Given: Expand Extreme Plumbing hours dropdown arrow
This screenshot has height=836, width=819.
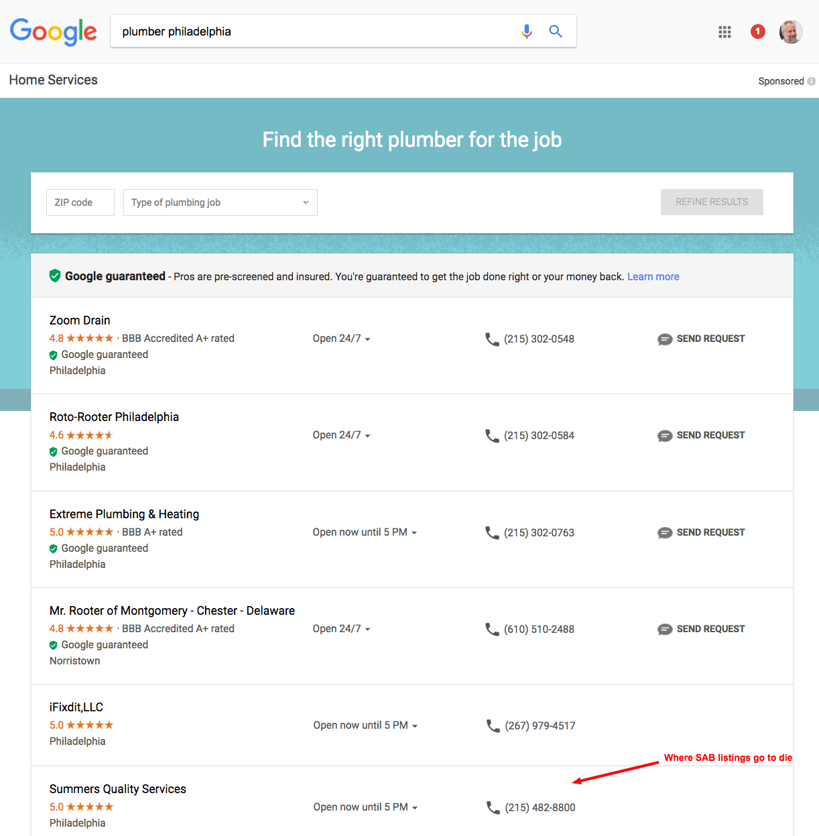Looking at the screenshot, I should point(414,533).
